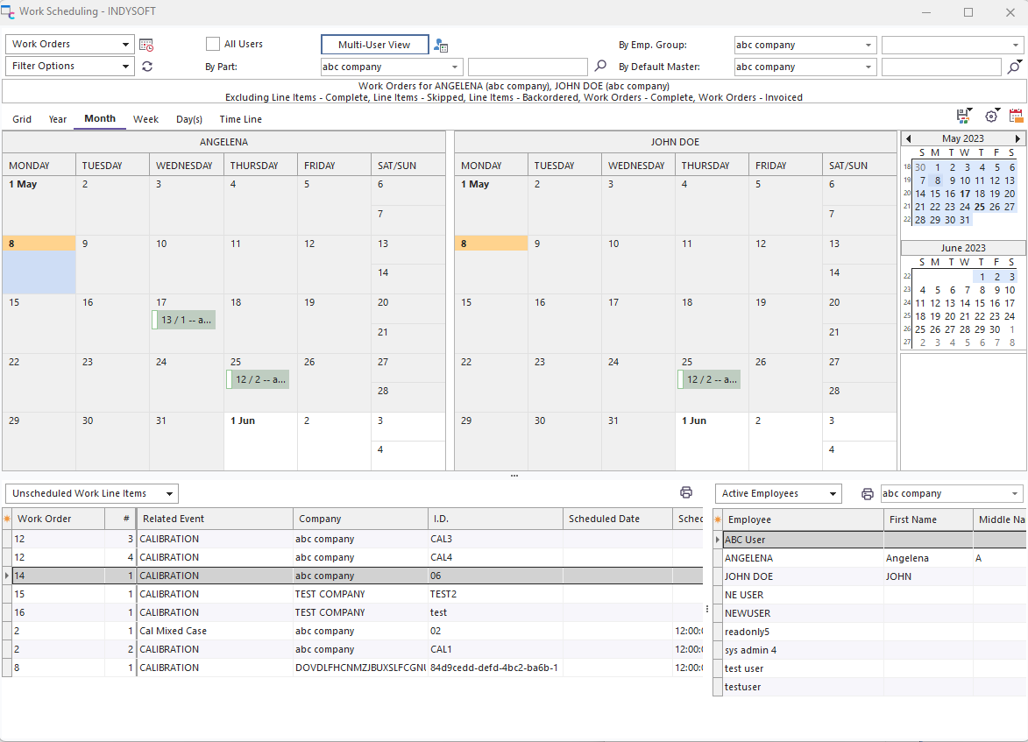
Task: Click the user selection icon beside Multi-User View
Action: pyautogui.click(x=441, y=46)
